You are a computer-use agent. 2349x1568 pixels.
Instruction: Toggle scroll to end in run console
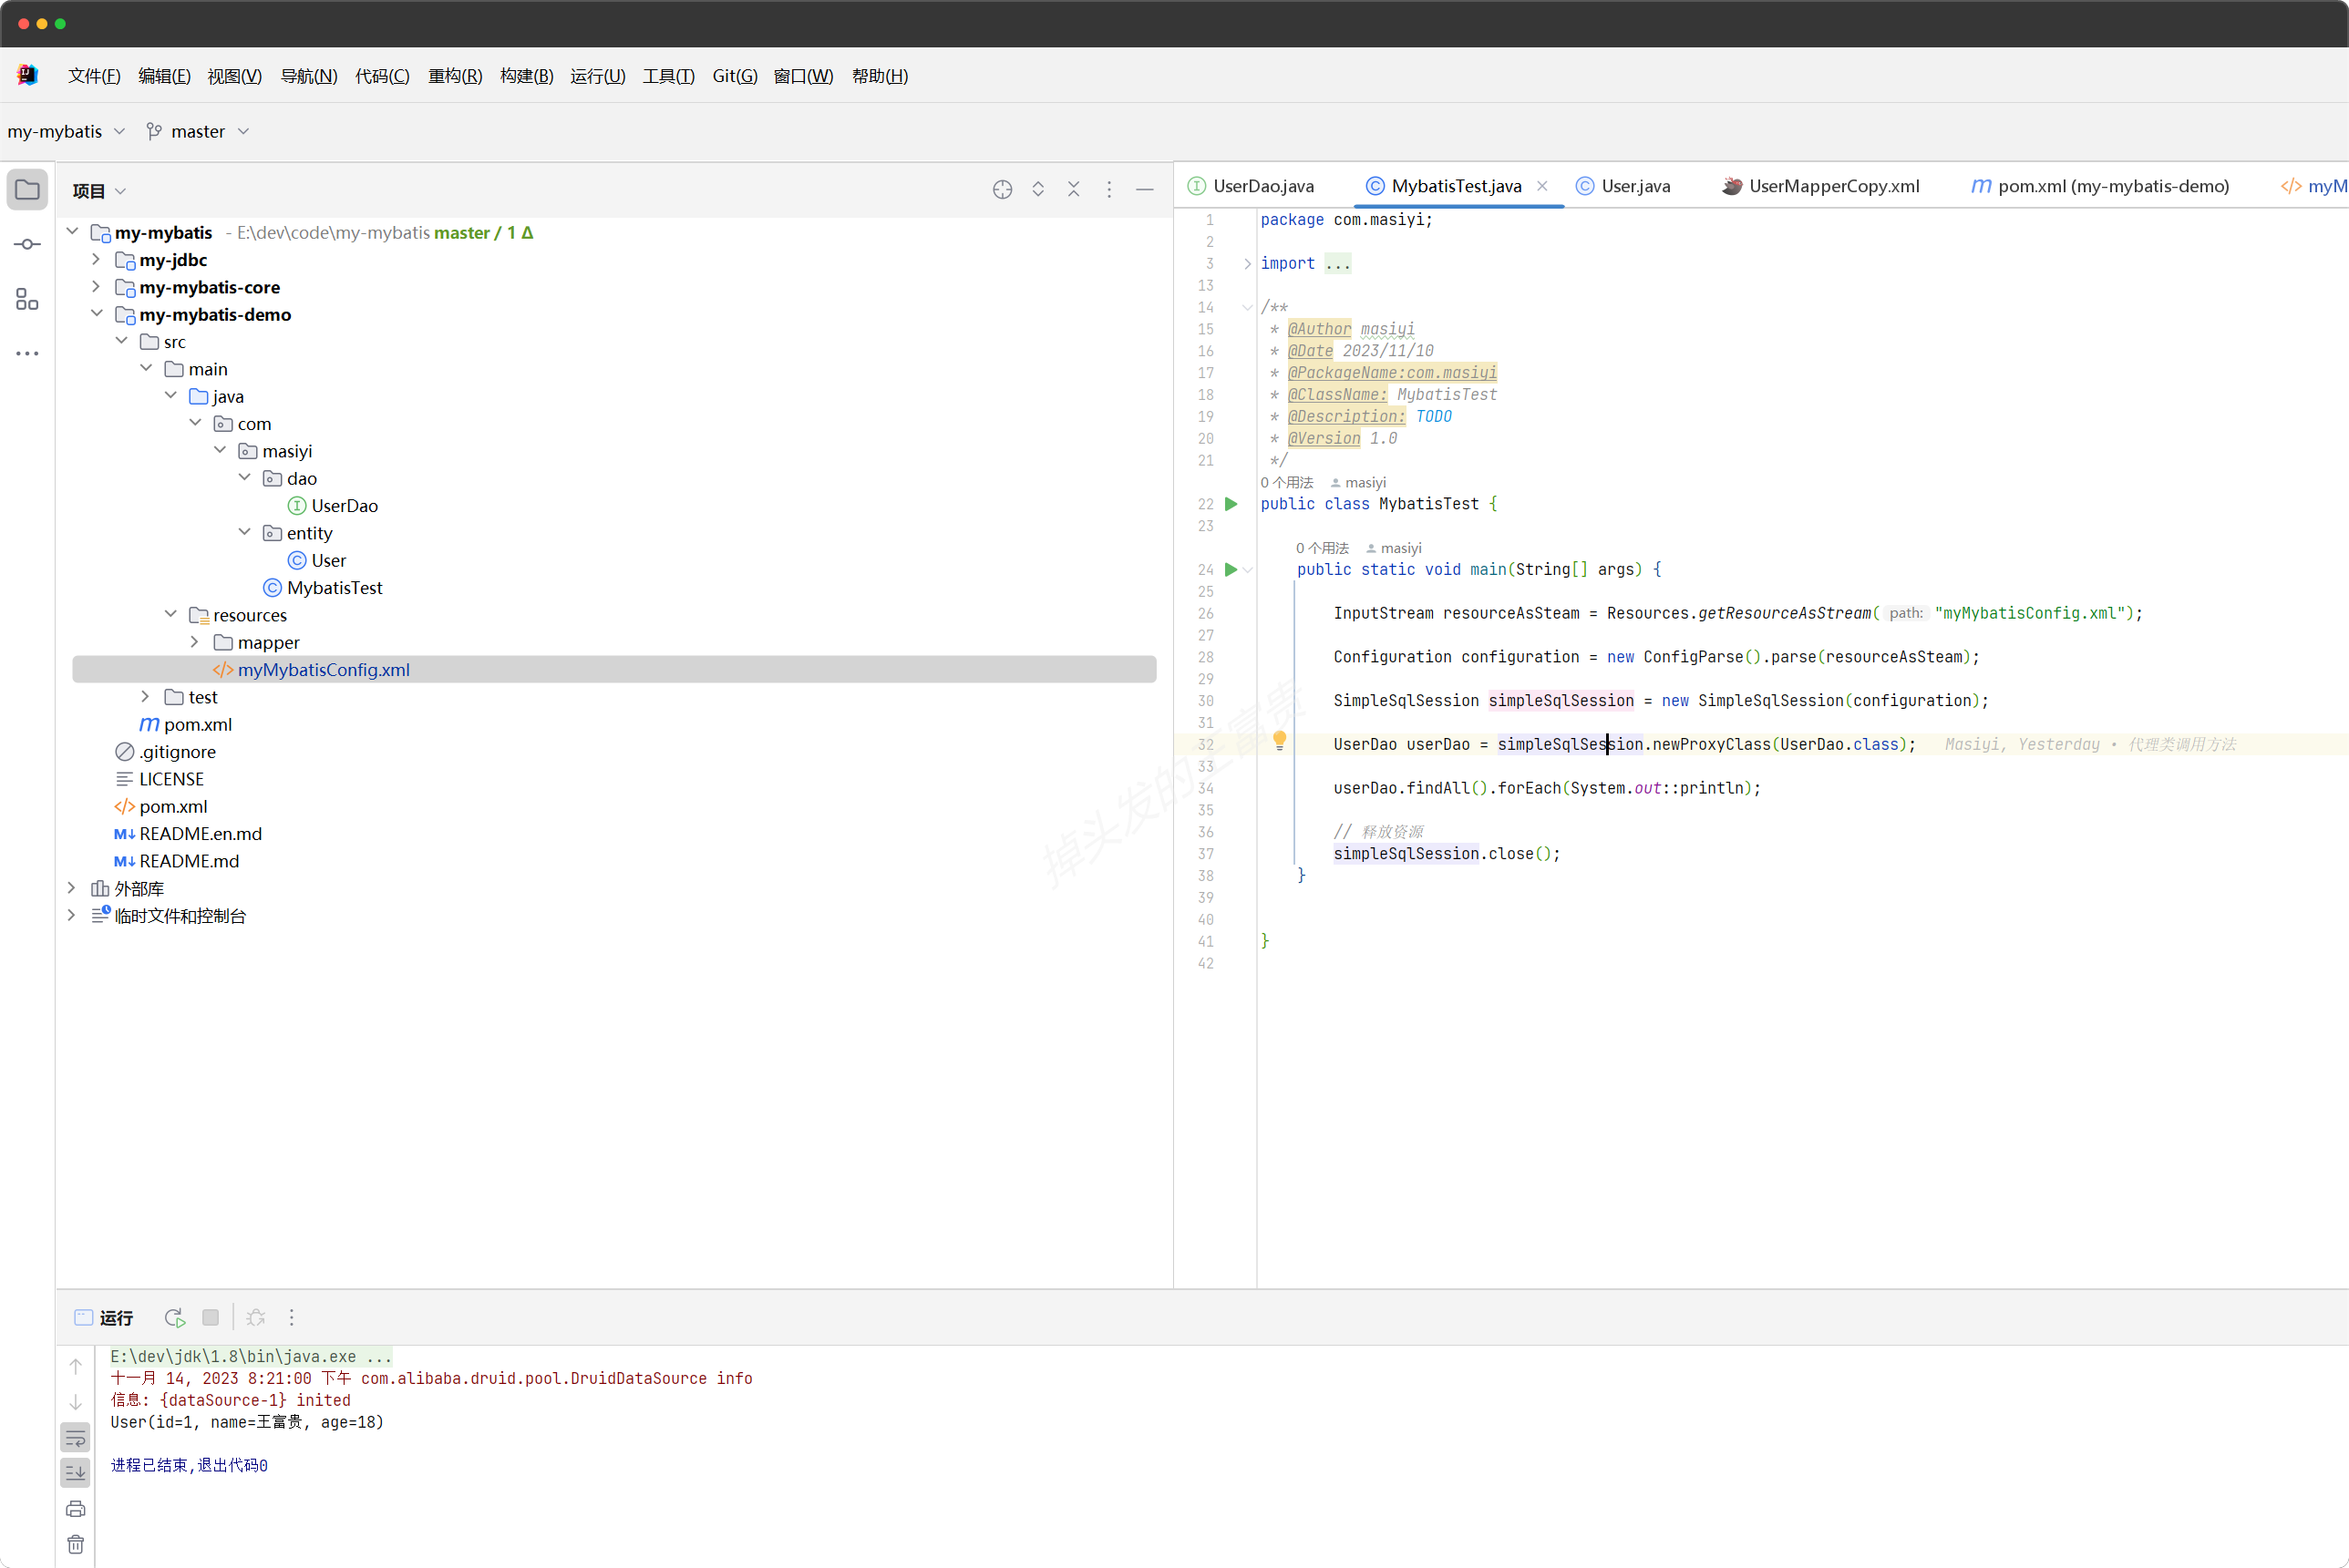[x=76, y=1473]
